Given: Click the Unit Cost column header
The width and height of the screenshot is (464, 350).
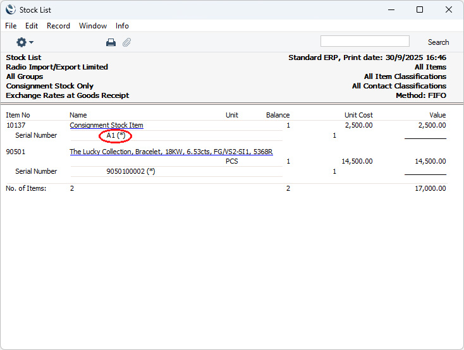Looking at the screenshot, I should 358,115.
